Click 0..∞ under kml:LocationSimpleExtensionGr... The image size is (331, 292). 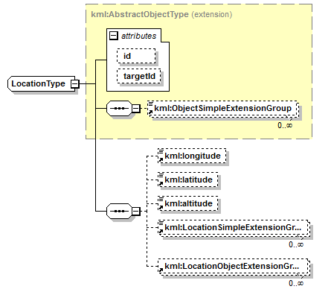[296, 244]
